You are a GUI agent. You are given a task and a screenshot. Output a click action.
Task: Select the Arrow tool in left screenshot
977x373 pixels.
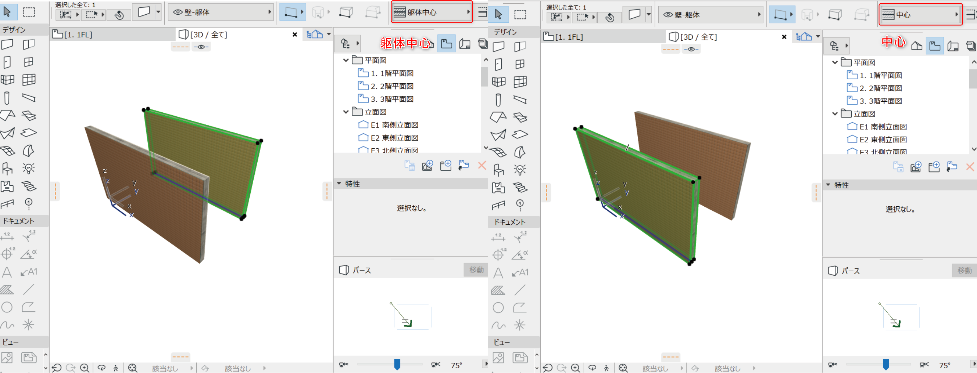point(7,12)
